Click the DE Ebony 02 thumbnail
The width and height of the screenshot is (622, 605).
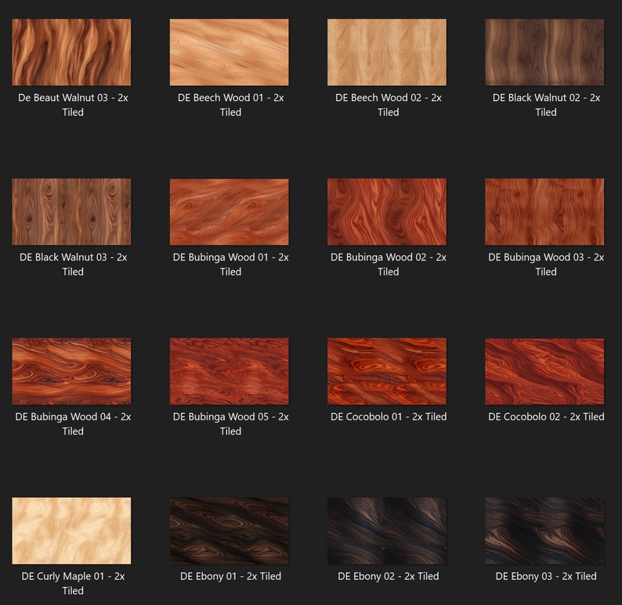387,531
